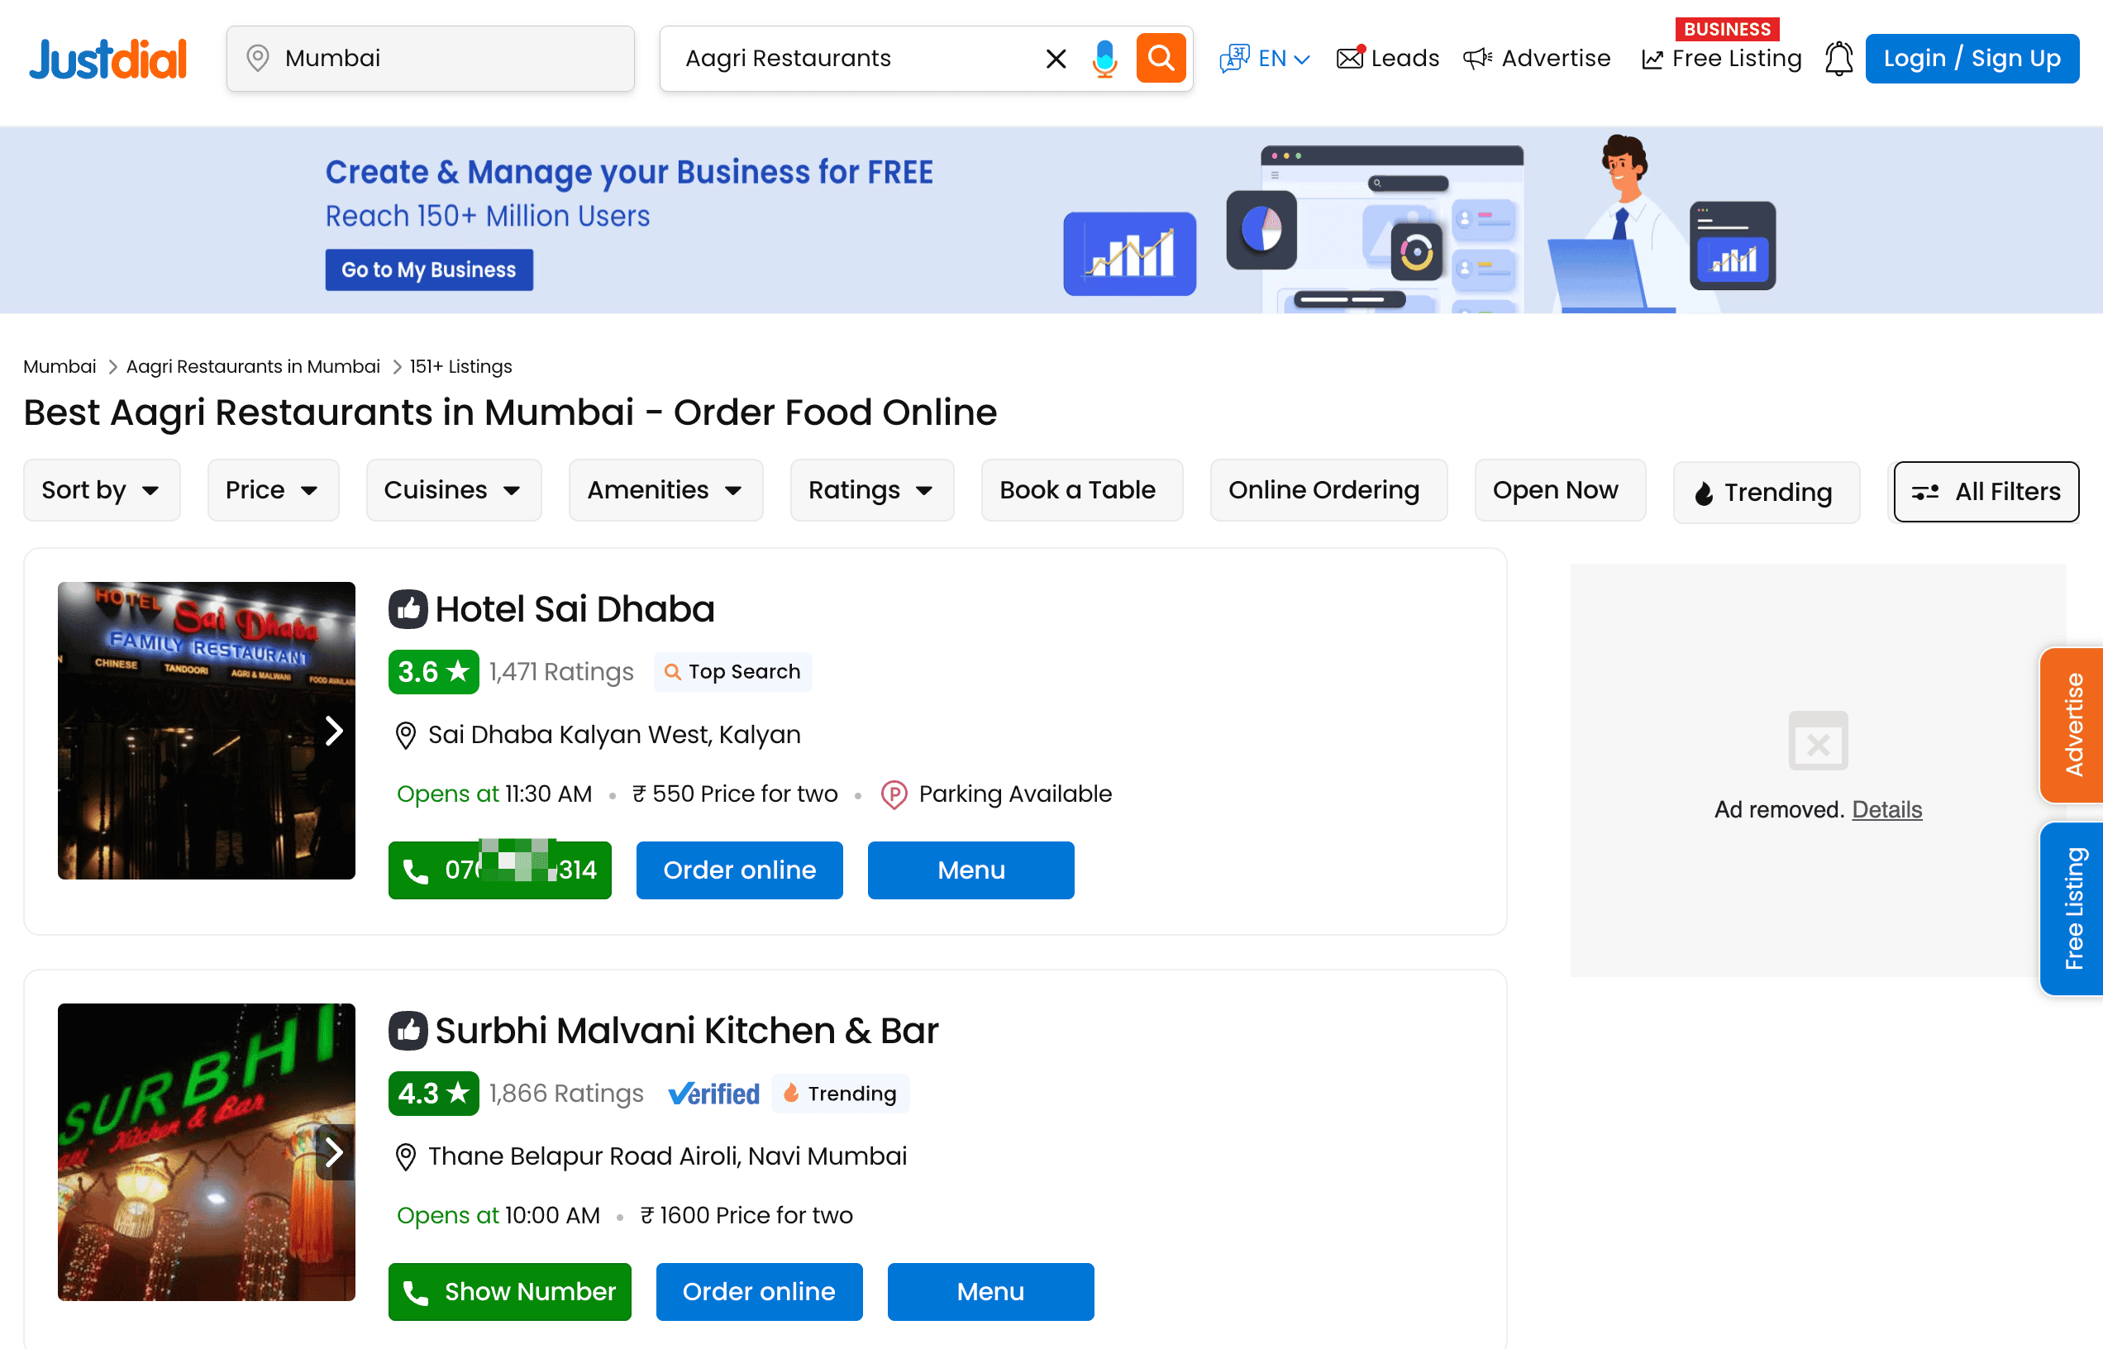Screen dimensions: 2103x1349
Task: Show next photo of Hotel Sai Dhaba
Action: (334, 731)
